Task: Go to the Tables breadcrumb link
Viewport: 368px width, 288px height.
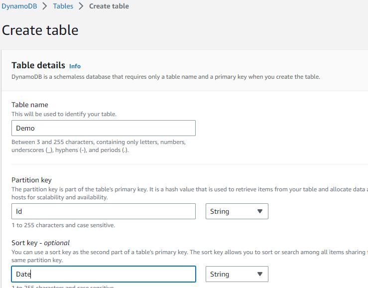Action: point(63,6)
